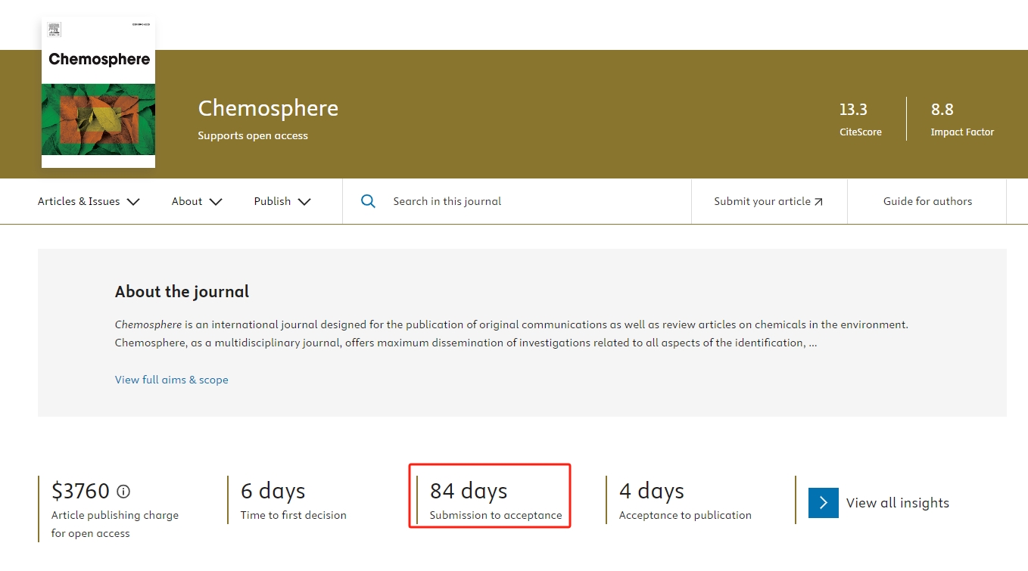This screenshot has height=571, width=1028.
Task: Click the $3760 publishing charge value
Action: [x=80, y=492]
